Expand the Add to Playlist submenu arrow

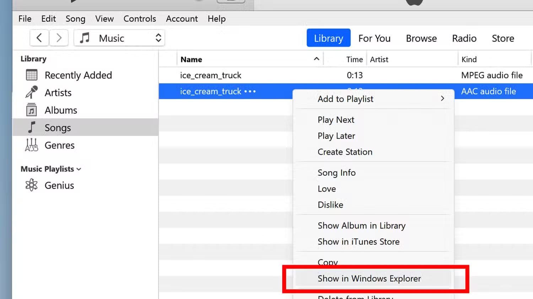pyautogui.click(x=442, y=98)
